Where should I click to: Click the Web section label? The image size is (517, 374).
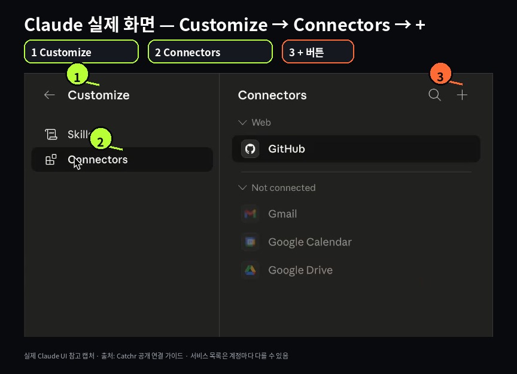[x=261, y=122]
